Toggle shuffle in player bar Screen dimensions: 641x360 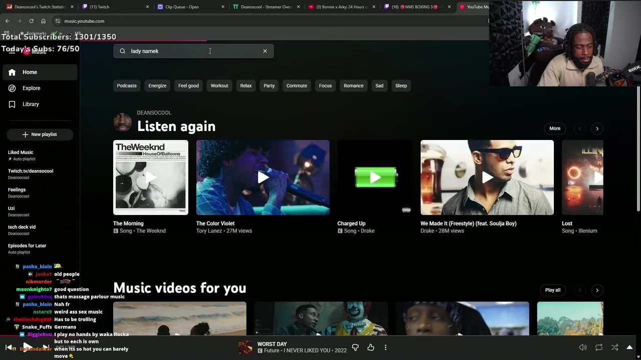click(x=614, y=347)
